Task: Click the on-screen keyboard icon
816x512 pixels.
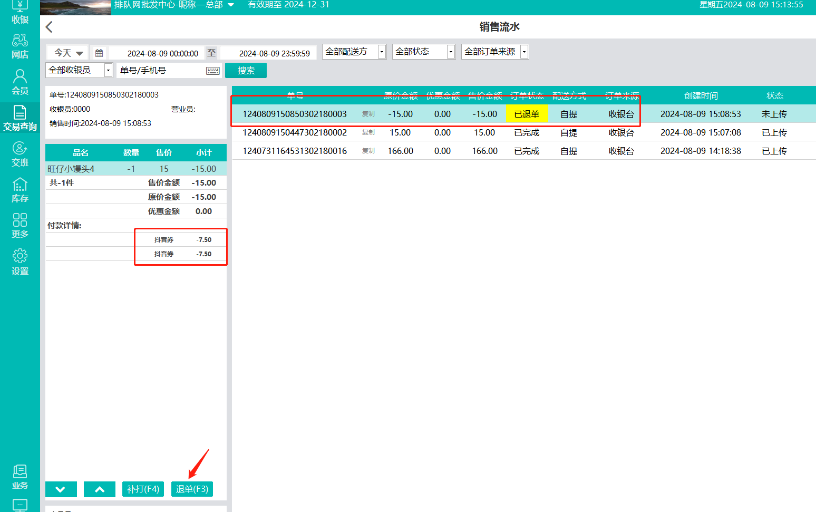Action: pos(213,71)
